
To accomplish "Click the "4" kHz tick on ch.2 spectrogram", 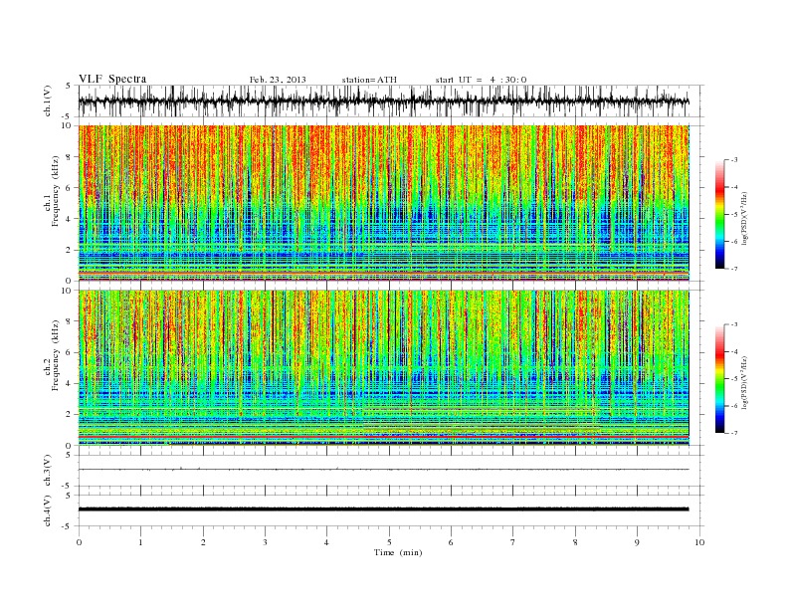I will 69,384.
